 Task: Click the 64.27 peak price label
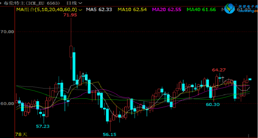pyautogui.click(x=219, y=70)
